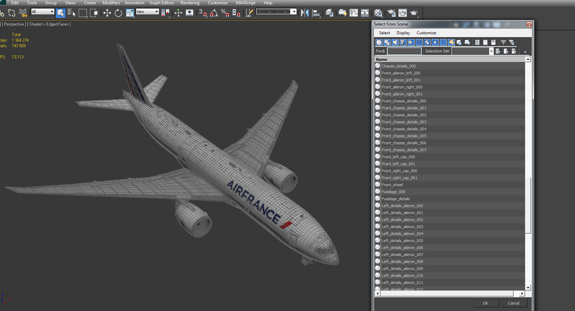Toggle Display Helpers filter in dialog

click(x=411, y=42)
